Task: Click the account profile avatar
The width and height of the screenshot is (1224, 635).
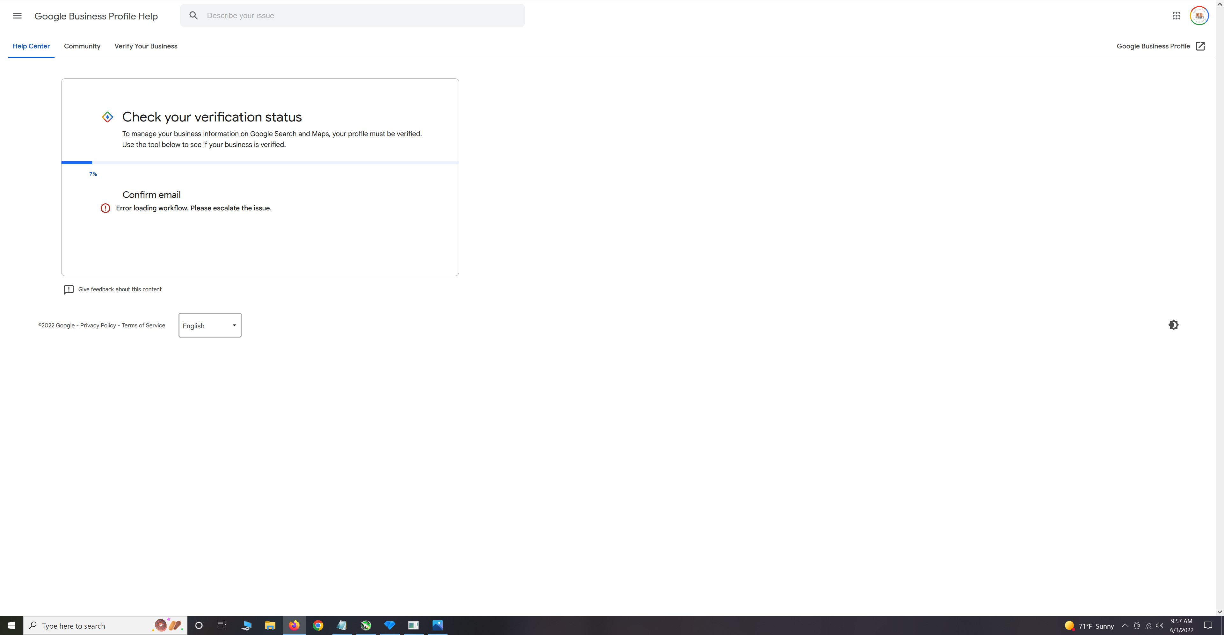Action: (x=1199, y=15)
